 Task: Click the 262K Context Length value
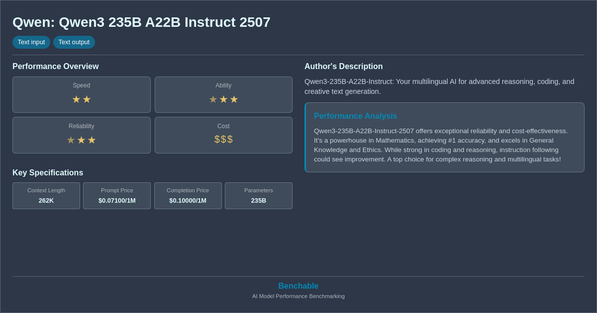[46, 200]
